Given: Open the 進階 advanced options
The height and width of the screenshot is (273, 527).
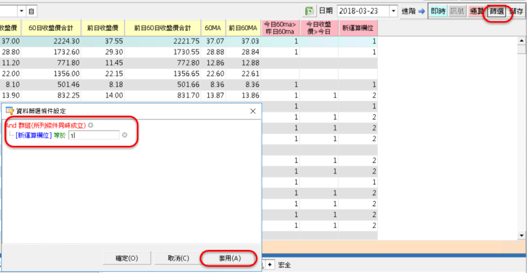Looking at the screenshot, I should click(x=409, y=12).
